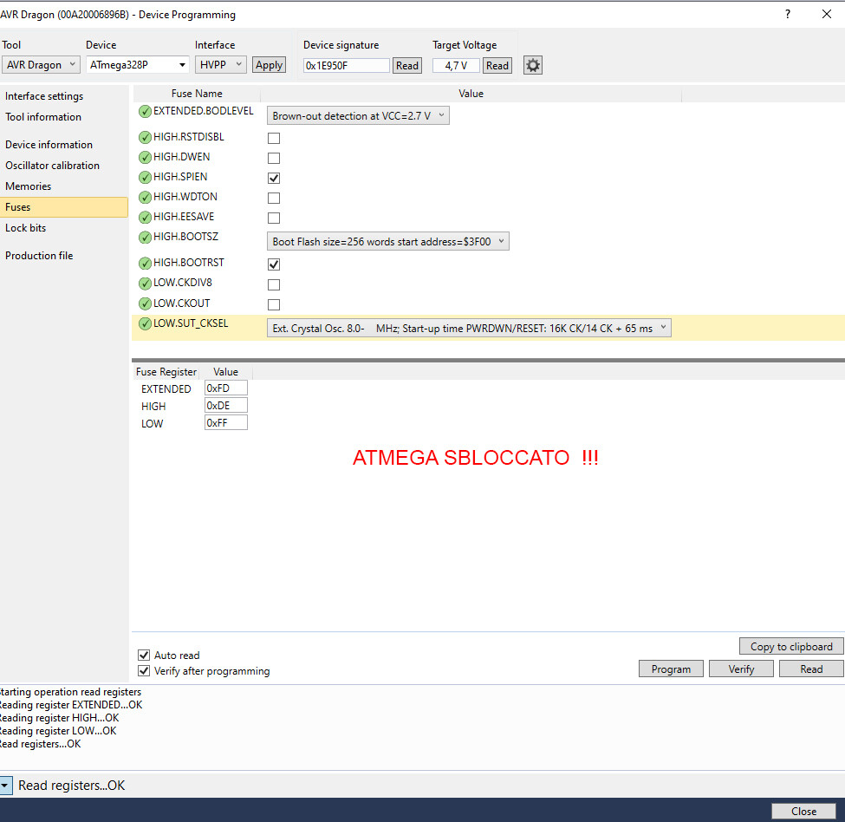
Task: Close the Device Programming window
Action: [x=827, y=14]
